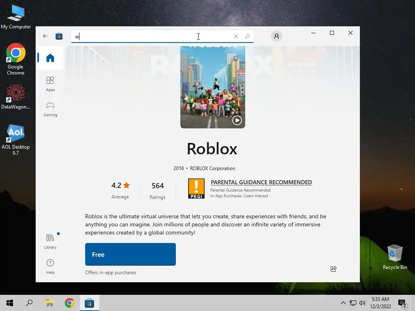
Task: Open the Home section in sidebar
Action: click(x=50, y=58)
